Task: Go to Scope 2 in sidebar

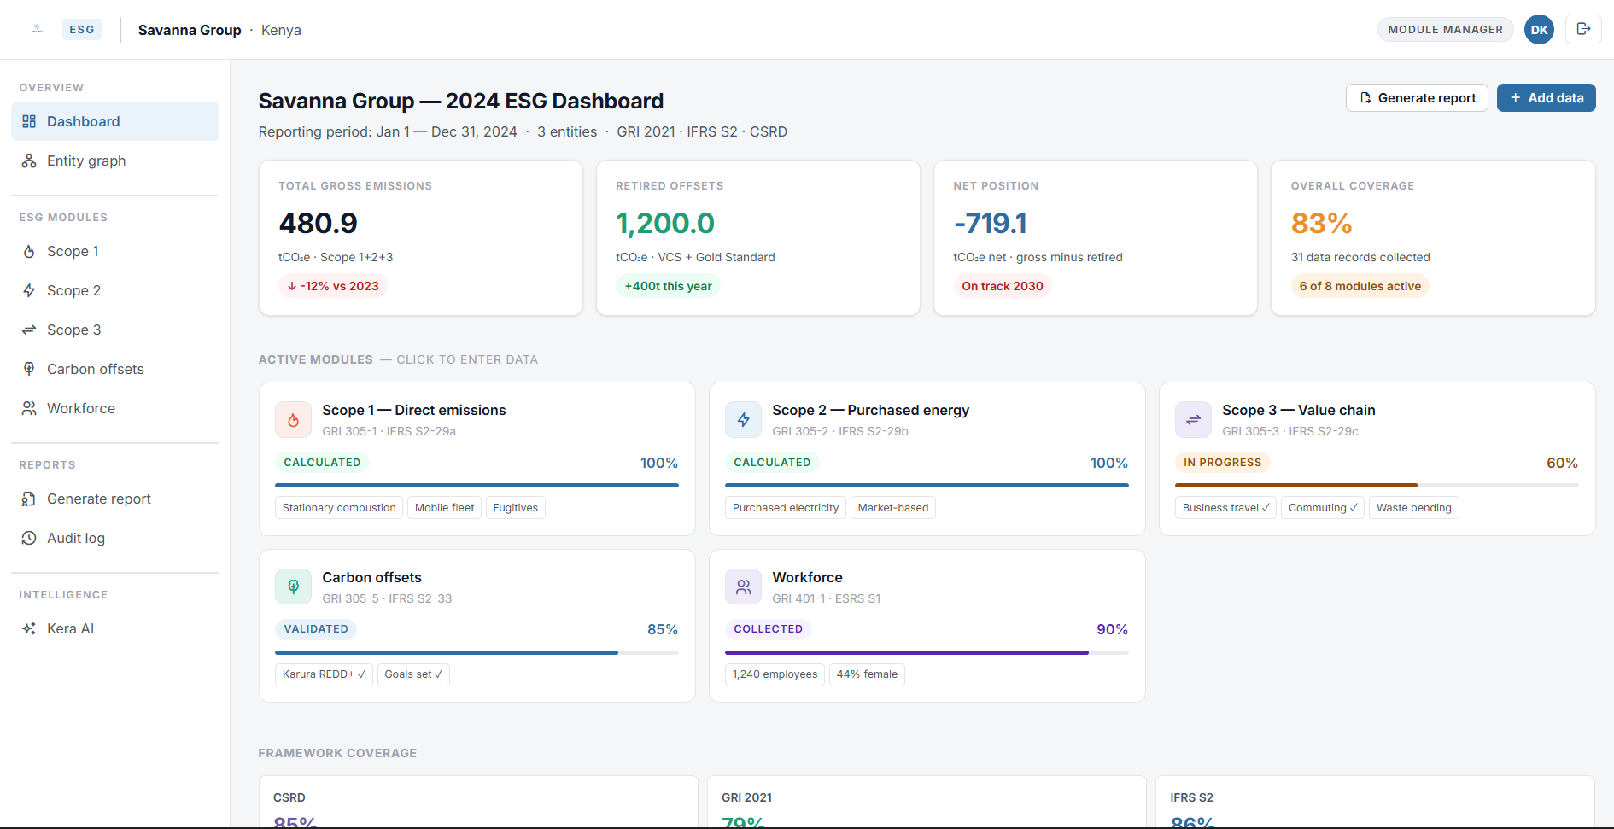Action: coord(115,290)
